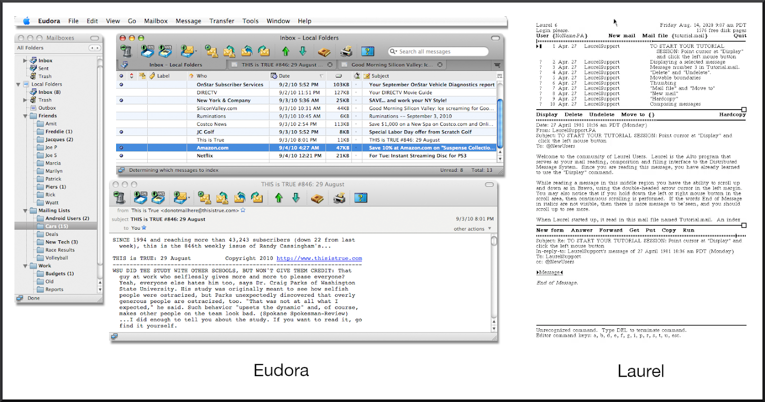Image resolution: width=765 pixels, height=402 pixels.
Task: Open the address book icon in Inbox window toolbar
Action: click(324, 52)
